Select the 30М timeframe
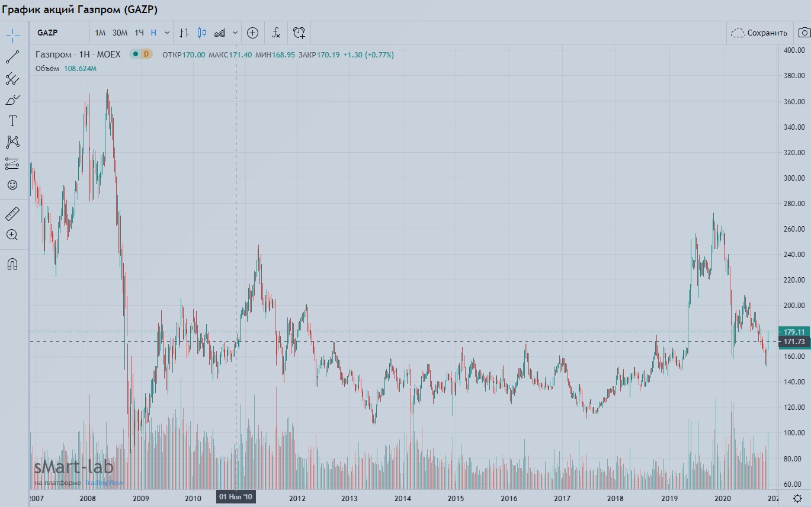The image size is (811, 507). [x=120, y=33]
